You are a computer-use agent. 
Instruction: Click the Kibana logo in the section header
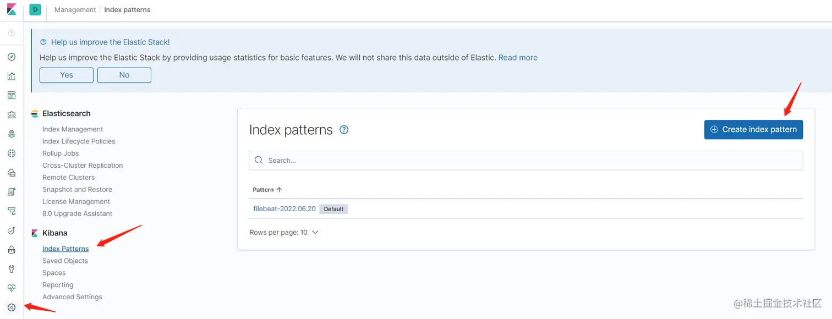click(x=35, y=233)
